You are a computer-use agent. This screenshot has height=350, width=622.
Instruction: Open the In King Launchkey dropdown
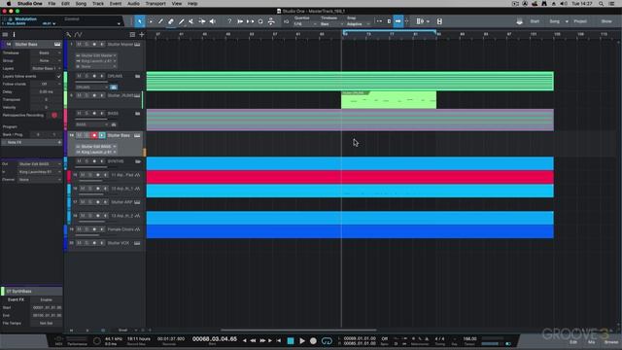point(40,172)
